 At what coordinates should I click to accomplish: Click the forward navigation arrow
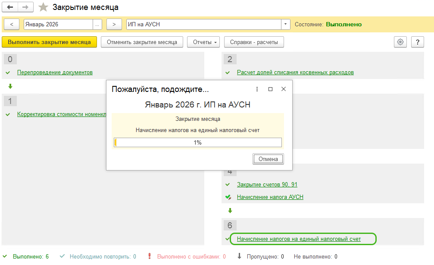(x=25, y=7)
